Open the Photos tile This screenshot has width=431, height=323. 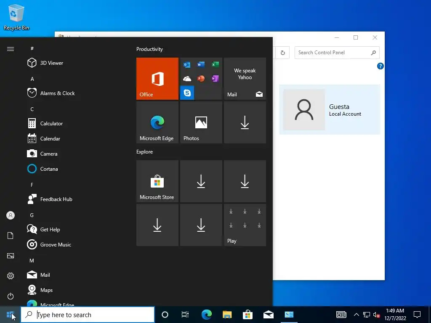click(x=201, y=122)
